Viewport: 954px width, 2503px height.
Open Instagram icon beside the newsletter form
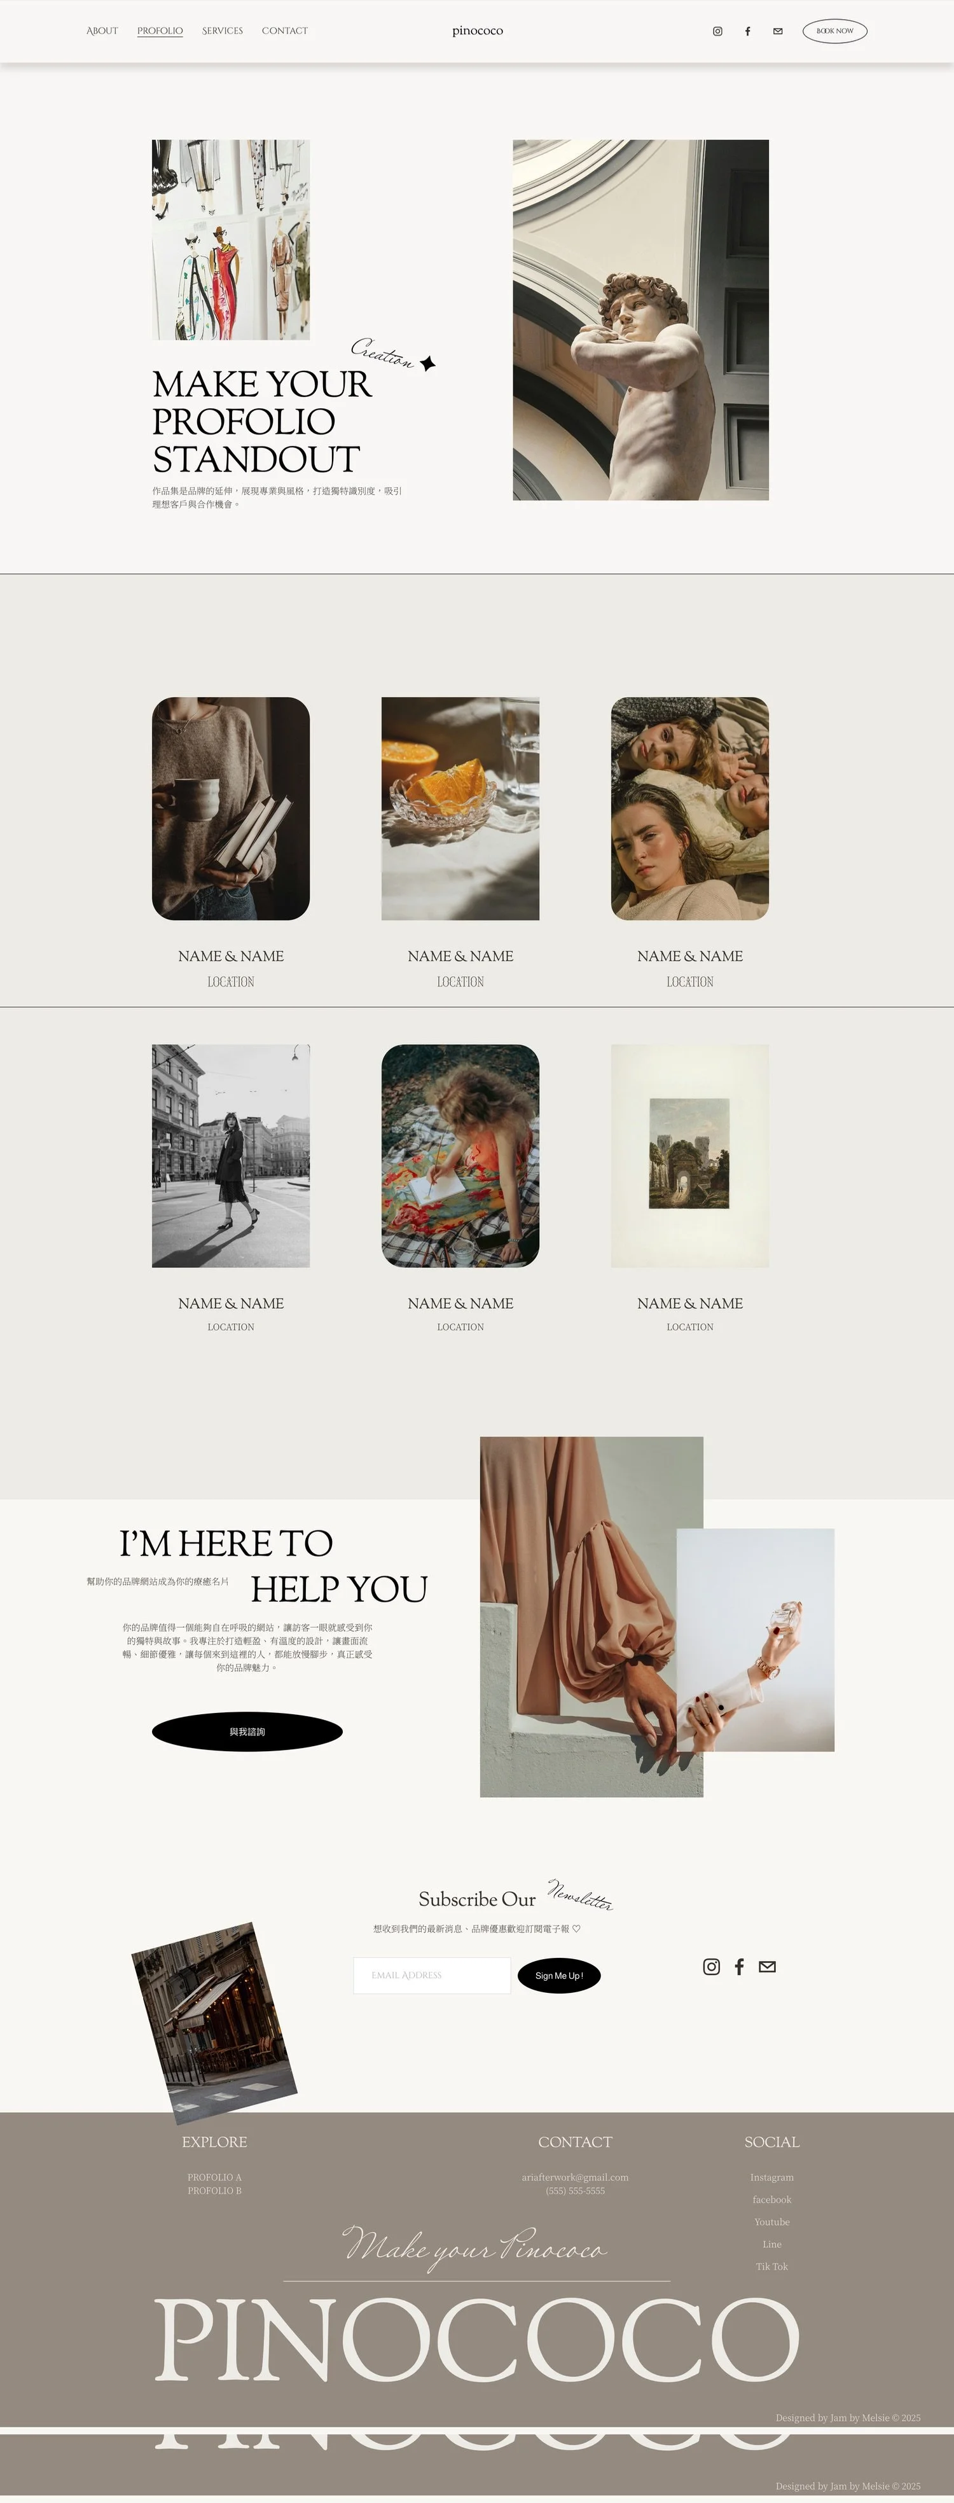pos(711,1967)
